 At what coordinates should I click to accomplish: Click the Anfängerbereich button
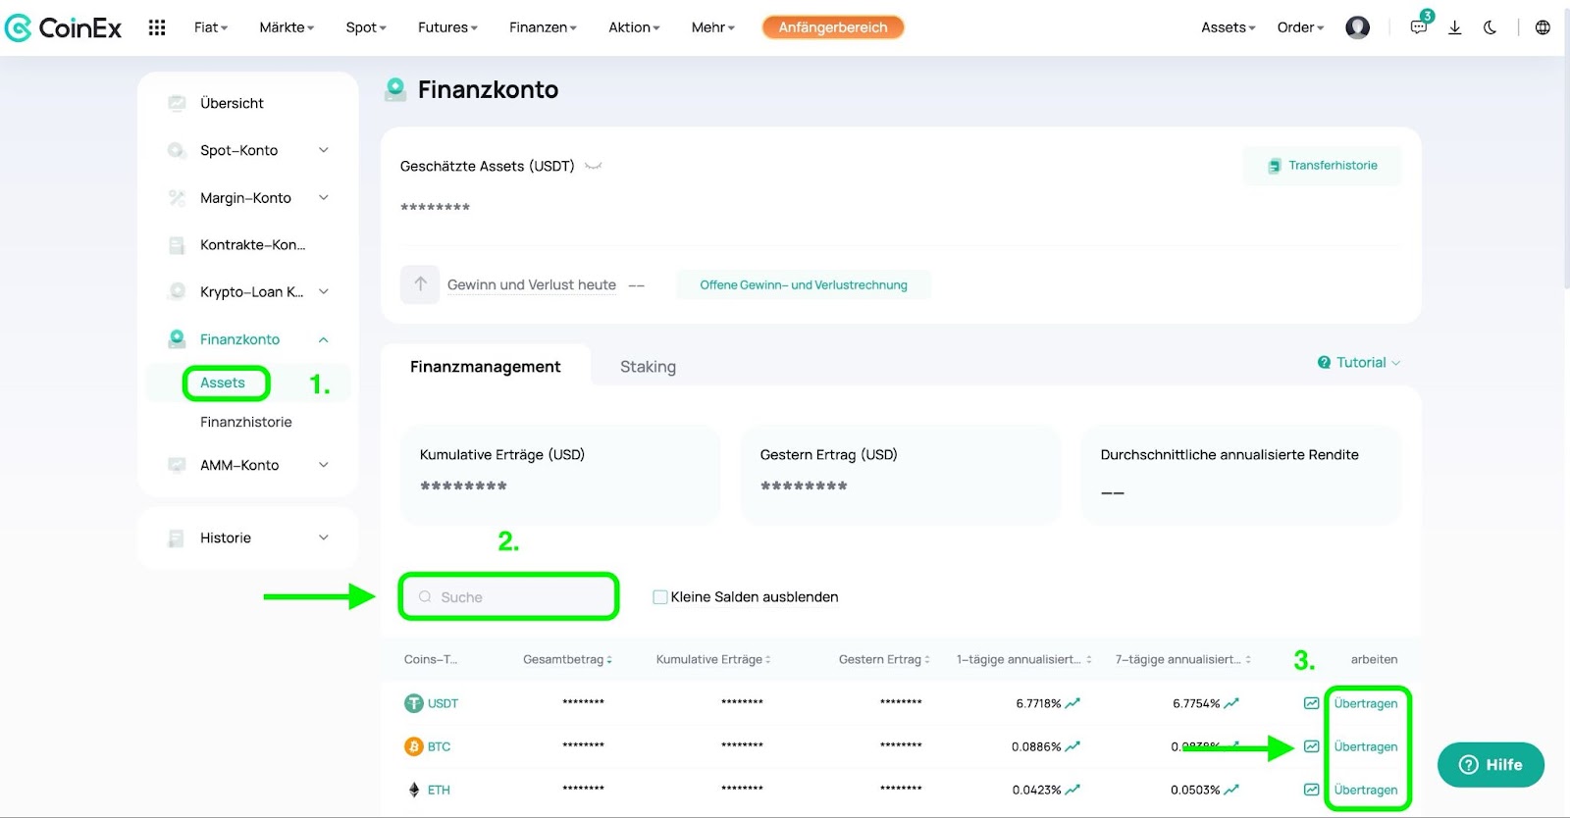(x=833, y=27)
